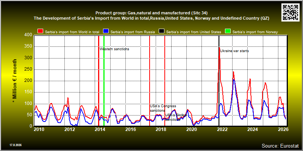Select 'Serbia's import from Norway' legend label

(x=255, y=32)
